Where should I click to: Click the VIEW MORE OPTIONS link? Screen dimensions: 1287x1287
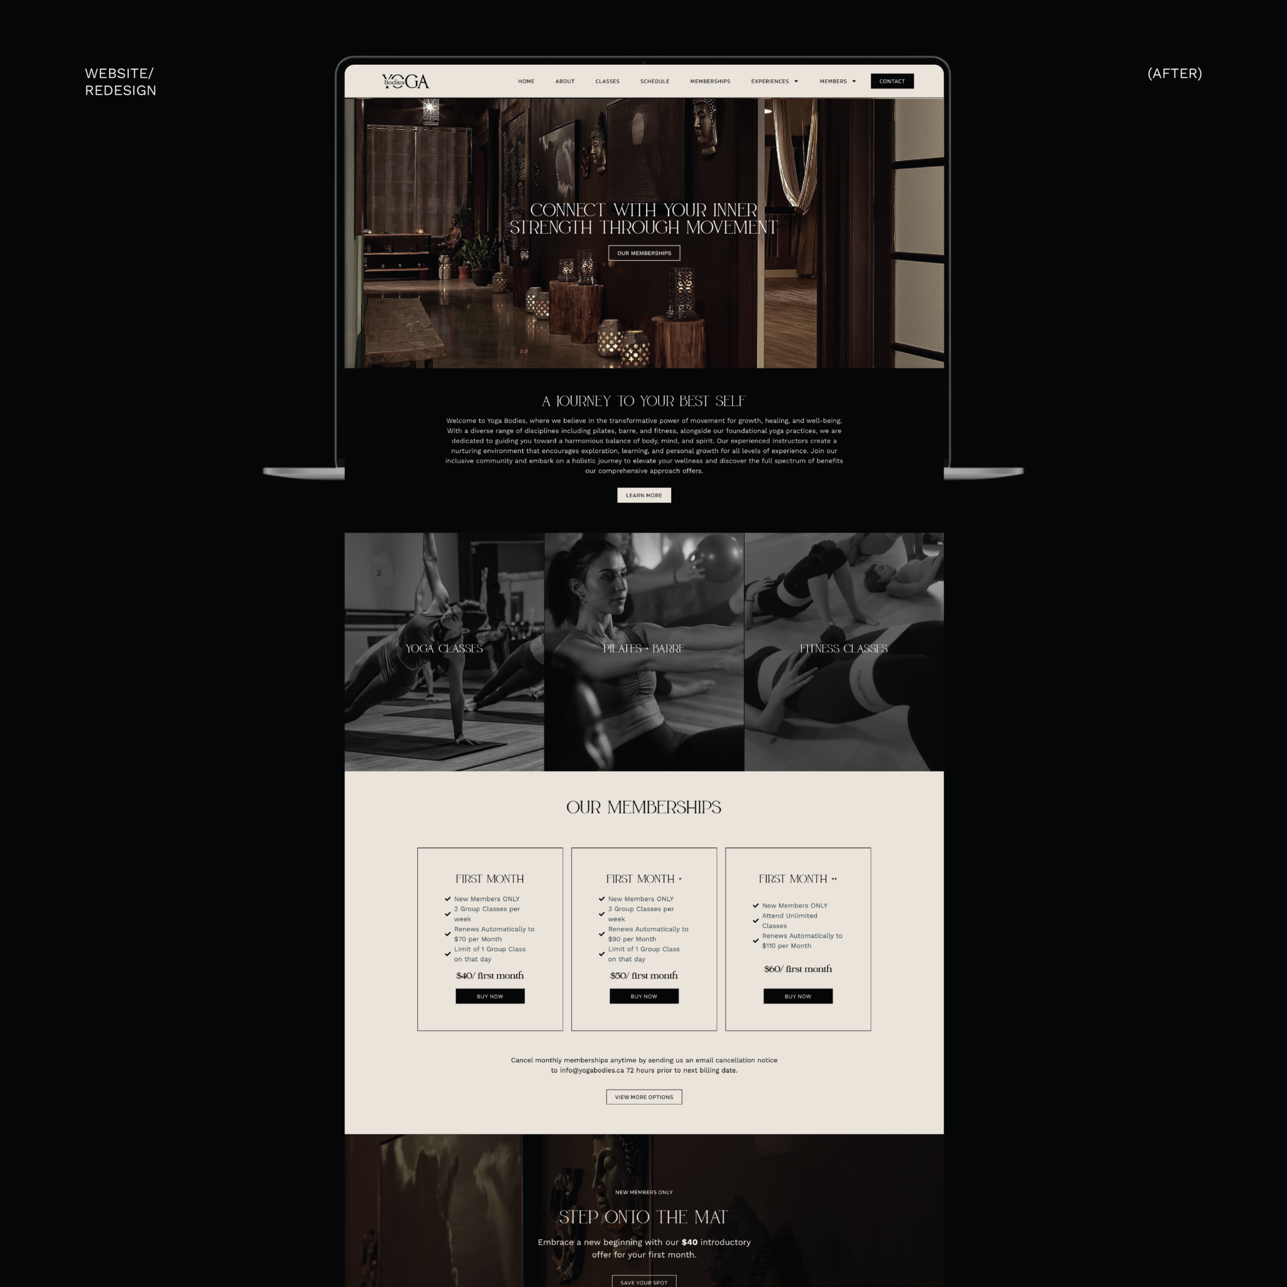point(642,1096)
